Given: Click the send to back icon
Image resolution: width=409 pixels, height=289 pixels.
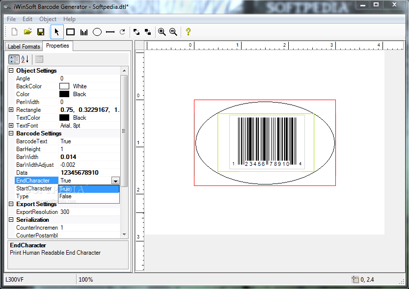Looking at the screenshot, I should pyautogui.click(x=148, y=32).
